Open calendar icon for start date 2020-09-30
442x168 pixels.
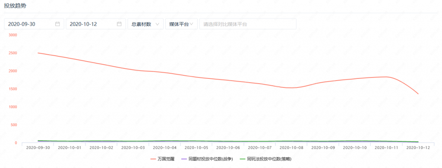[57, 24]
